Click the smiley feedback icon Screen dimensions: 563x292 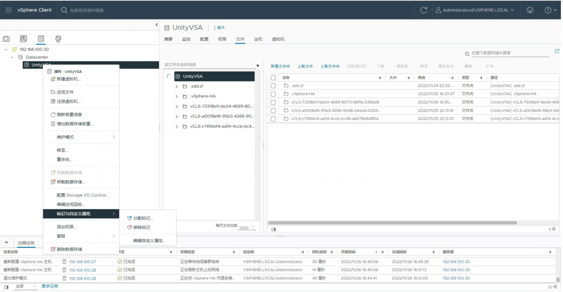[530, 10]
